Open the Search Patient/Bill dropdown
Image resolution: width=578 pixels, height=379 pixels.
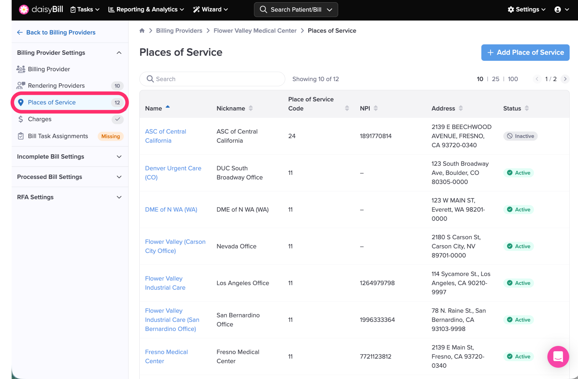tap(329, 10)
